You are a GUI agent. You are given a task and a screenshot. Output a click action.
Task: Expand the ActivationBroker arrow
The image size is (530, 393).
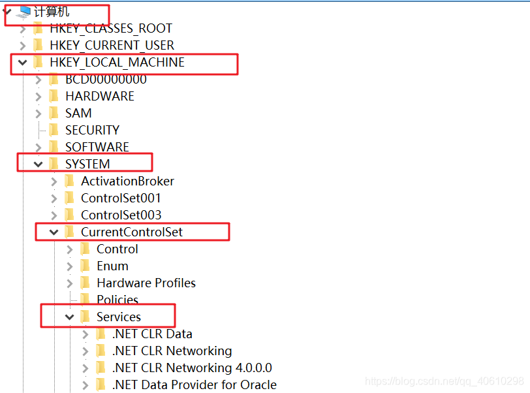pos(54,182)
